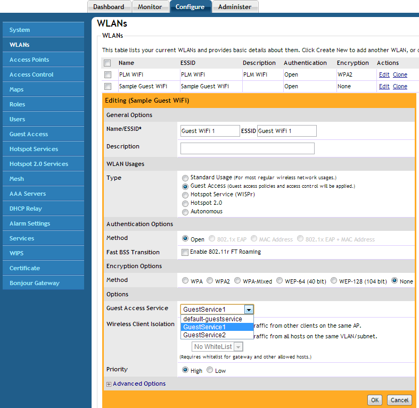Select WEP-128 (104 bit) encryption
This screenshot has height=408, width=419.
point(333,280)
